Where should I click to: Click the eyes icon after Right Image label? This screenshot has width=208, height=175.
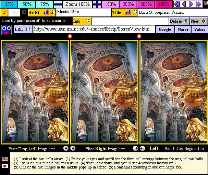pyautogui.click(x=139, y=148)
